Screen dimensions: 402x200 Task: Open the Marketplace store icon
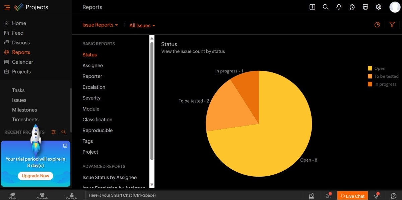(365, 7)
